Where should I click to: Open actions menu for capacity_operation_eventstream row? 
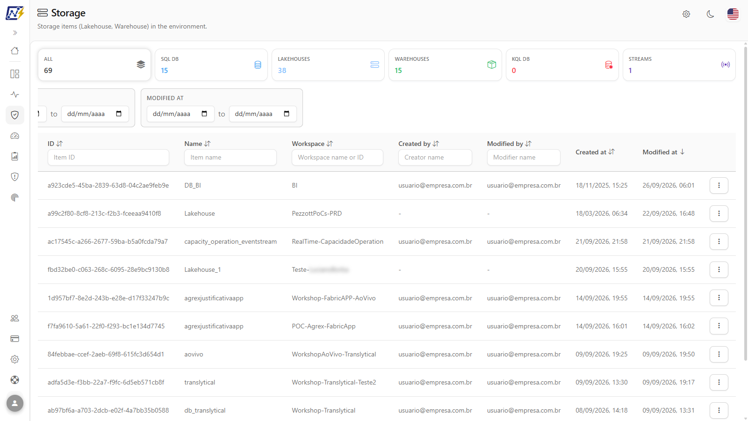719,241
